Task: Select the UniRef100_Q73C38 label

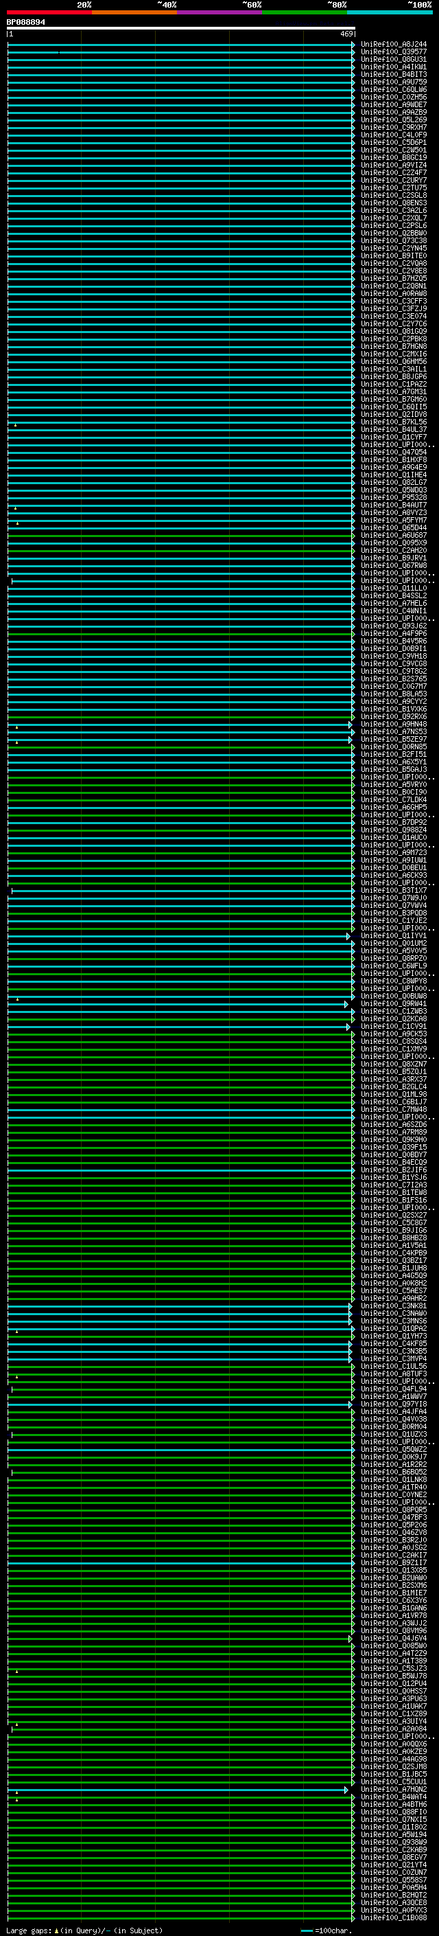Action: tap(393, 240)
